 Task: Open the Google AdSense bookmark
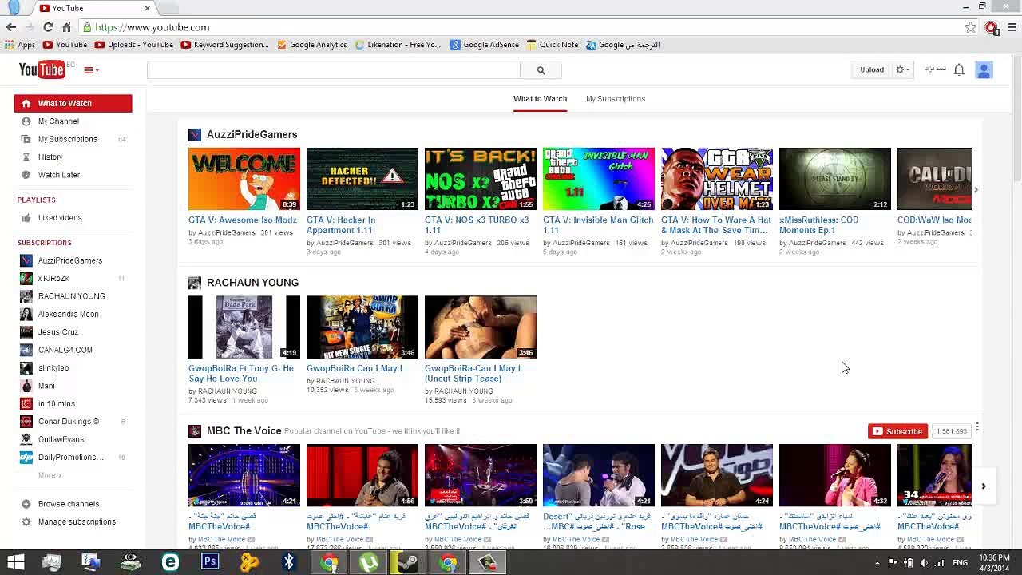coord(485,45)
